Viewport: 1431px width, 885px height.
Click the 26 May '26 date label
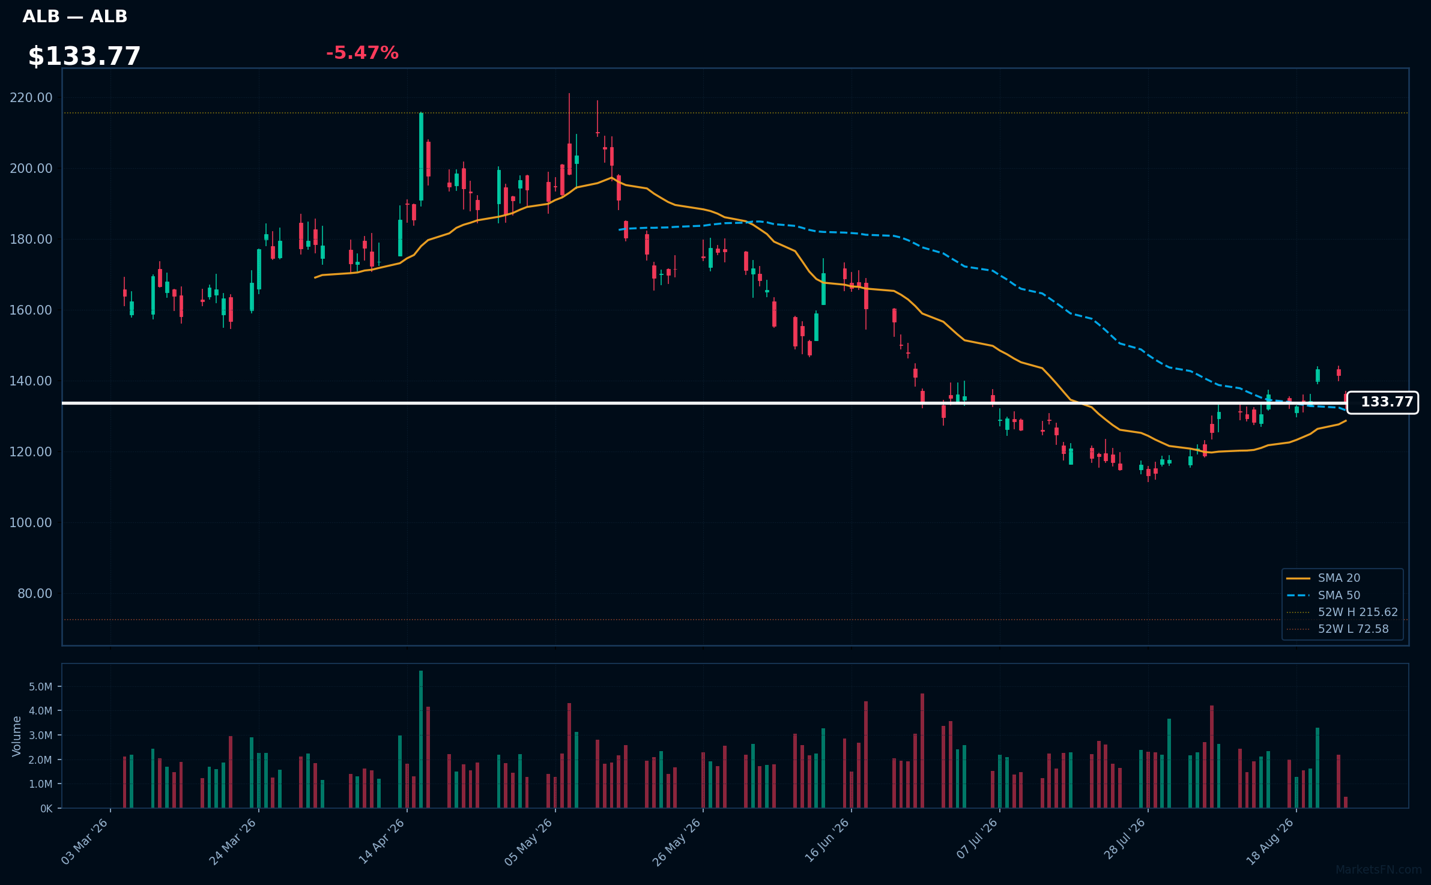tap(677, 841)
